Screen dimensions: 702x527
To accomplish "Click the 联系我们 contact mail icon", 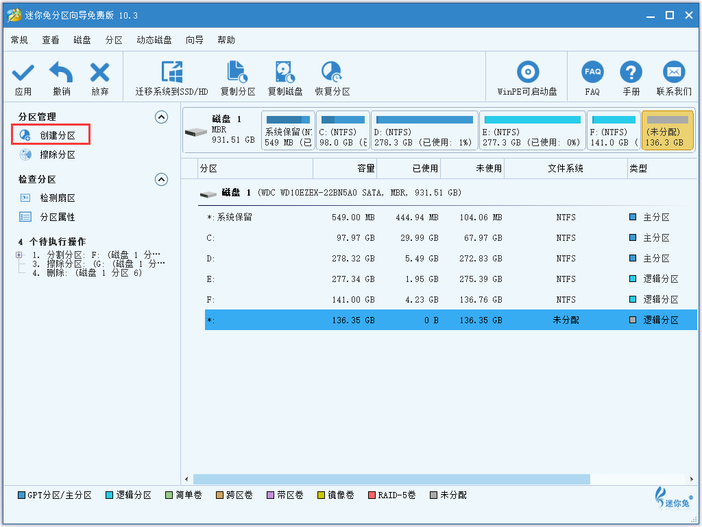I will click(x=674, y=71).
